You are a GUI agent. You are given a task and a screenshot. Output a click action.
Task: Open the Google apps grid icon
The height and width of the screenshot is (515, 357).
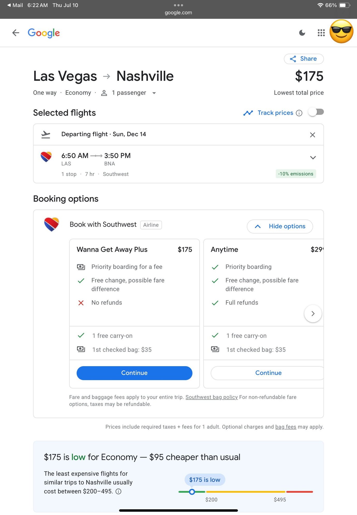coord(321,33)
